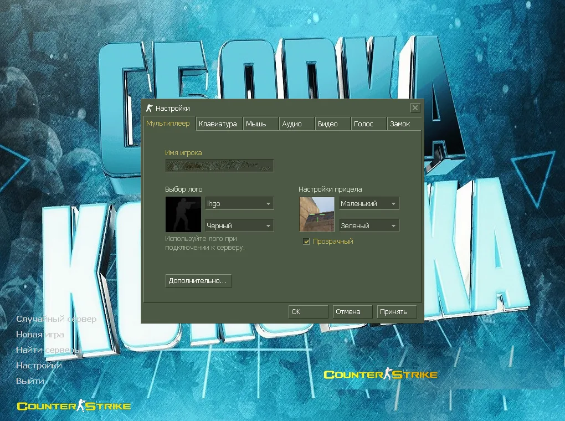The height and width of the screenshot is (421, 565).
Task: Select the Мультиплеер tab
Action: [x=168, y=124]
